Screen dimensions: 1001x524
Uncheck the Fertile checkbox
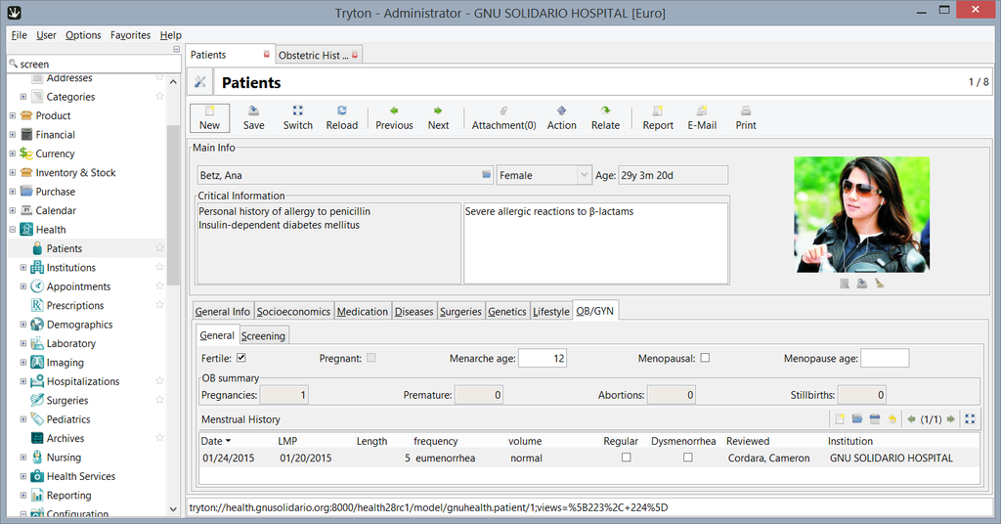coord(240,359)
